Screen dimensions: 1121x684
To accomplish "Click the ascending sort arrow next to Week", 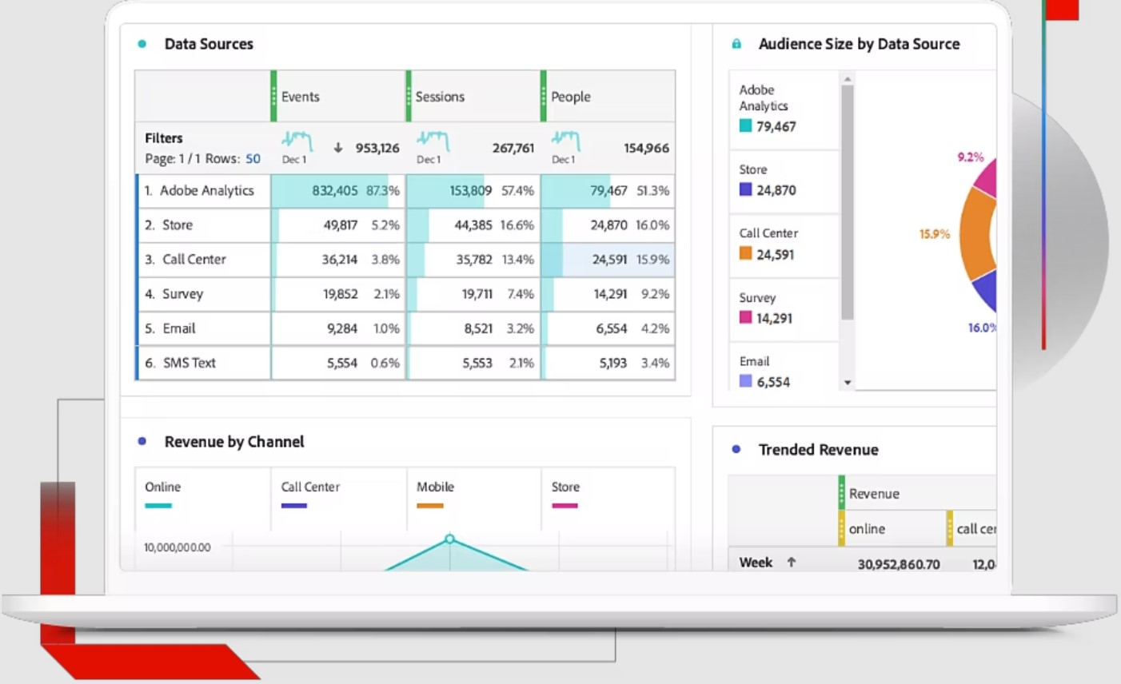I will pos(791,563).
